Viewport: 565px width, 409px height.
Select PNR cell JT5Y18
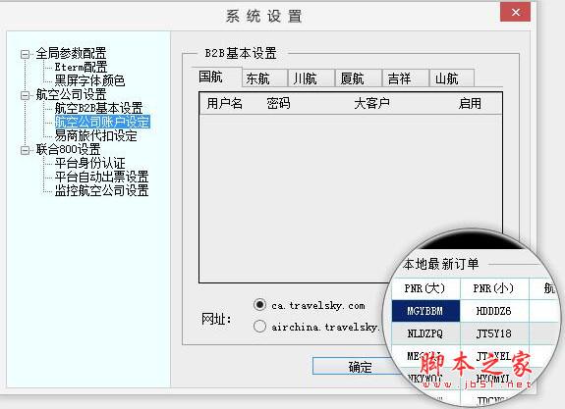click(494, 333)
